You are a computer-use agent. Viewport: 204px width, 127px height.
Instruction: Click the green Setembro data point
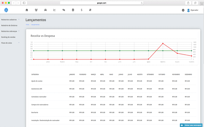coord(163,51)
